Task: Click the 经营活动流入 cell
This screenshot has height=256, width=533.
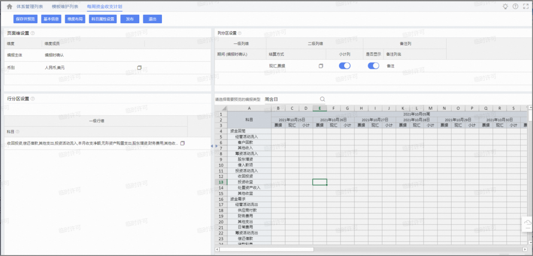Action: (x=249, y=137)
